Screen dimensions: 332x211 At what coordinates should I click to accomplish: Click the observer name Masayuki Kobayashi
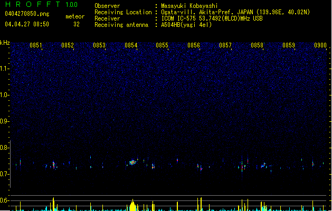click(189, 6)
